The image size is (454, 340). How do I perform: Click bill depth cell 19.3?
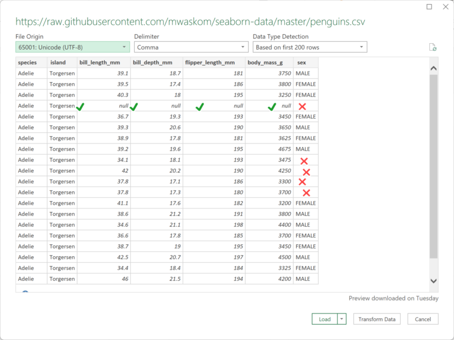157,116
